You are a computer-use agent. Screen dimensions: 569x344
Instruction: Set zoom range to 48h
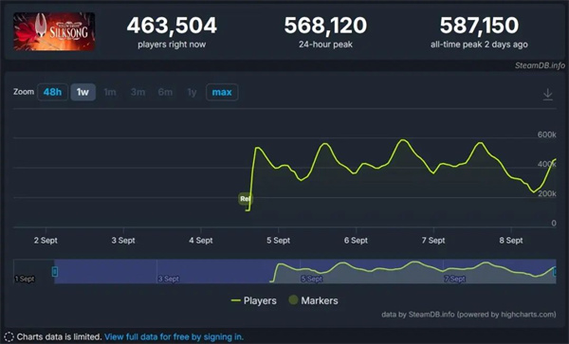(52, 92)
